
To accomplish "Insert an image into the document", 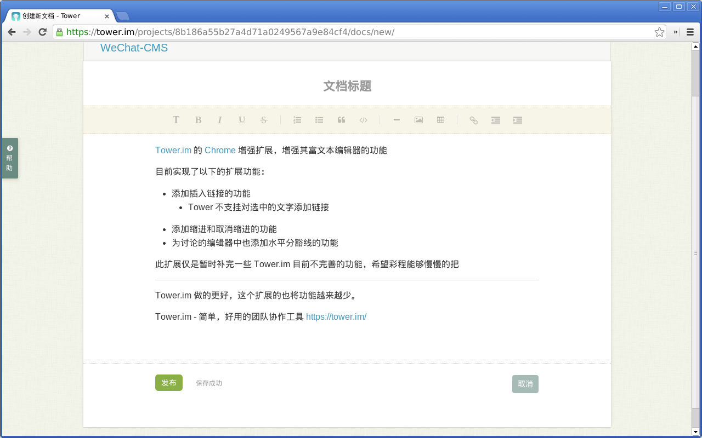I will coord(418,120).
